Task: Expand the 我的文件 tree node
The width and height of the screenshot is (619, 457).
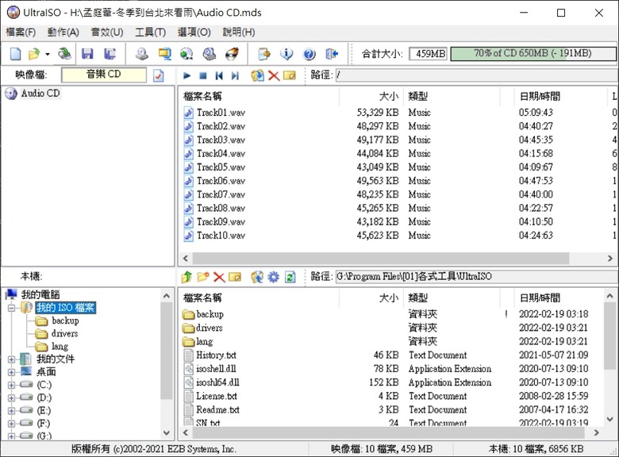Action: [x=11, y=359]
